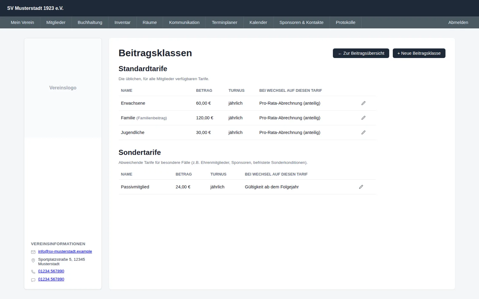
Task: Open Kommunikation in navigation bar
Action: click(184, 22)
